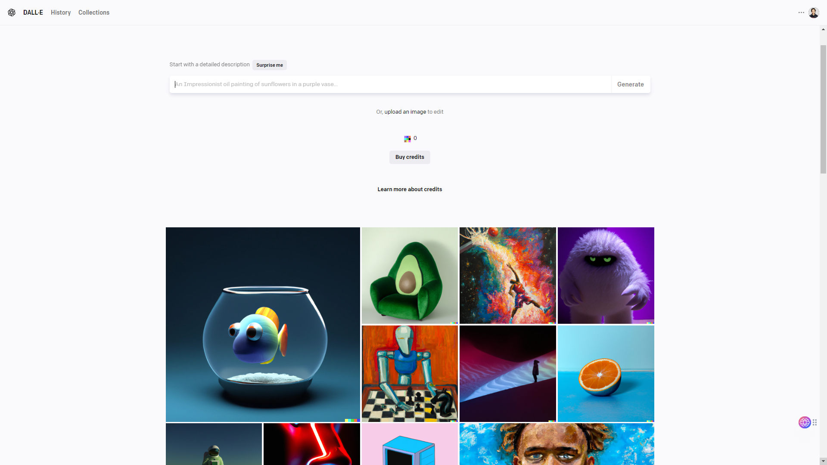This screenshot has height=465, width=827.
Task: Click the Generate button
Action: (x=631, y=84)
